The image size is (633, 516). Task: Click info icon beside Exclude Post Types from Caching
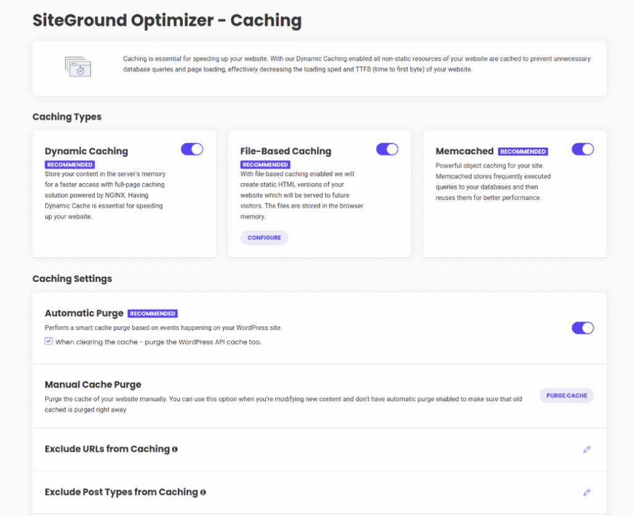click(x=203, y=493)
